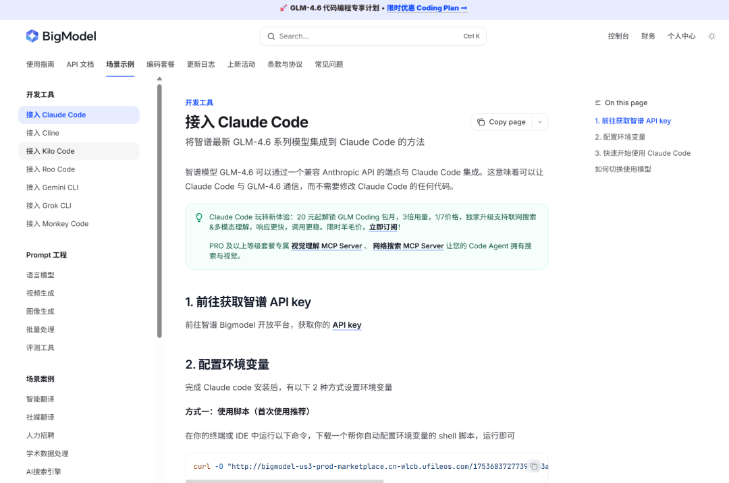Open the 编码套餐 tab
The height and width of the screenshot is (483, 729).
tap(161, 65)
